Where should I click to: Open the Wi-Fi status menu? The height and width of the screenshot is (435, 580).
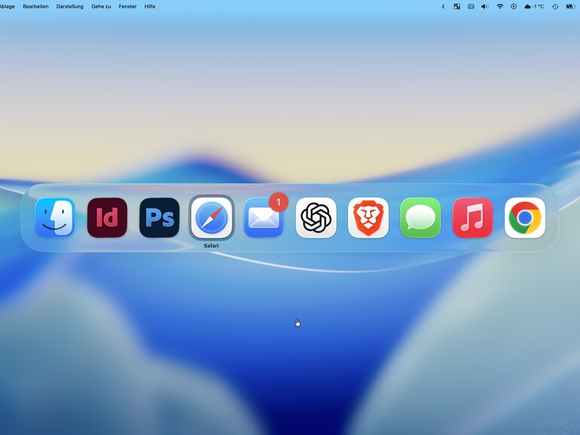point(499,6)
